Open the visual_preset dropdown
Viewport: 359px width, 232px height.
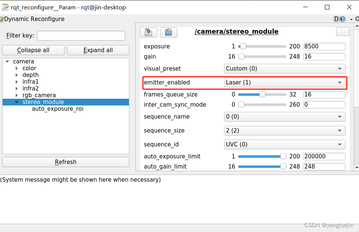coord(284,69)
